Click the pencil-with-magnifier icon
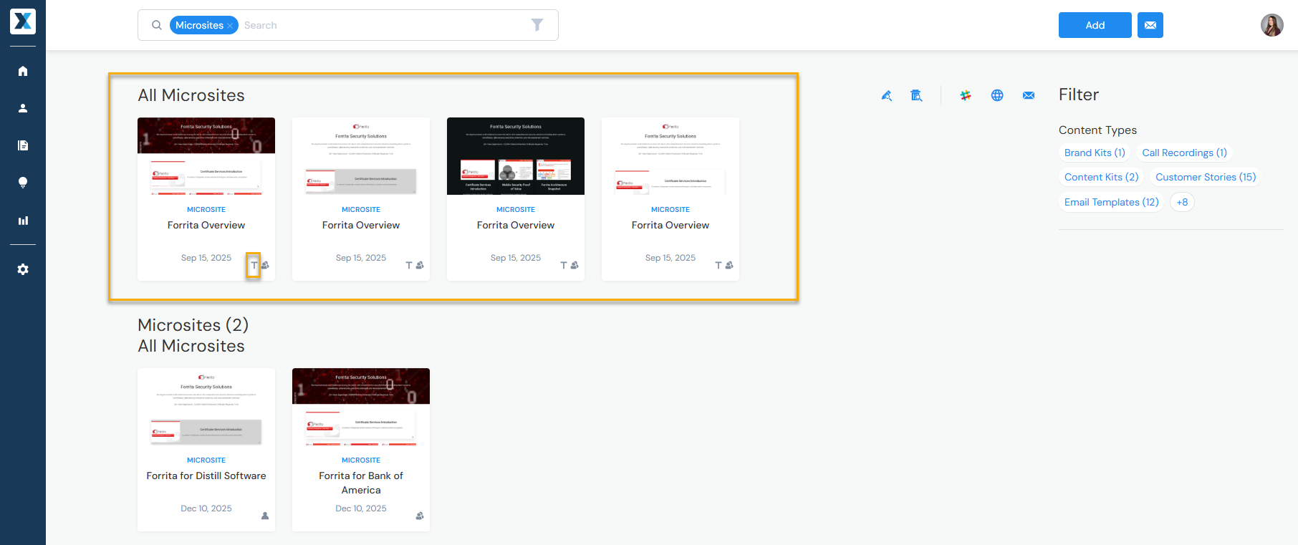1298x545 pixels. coord(887,95)
